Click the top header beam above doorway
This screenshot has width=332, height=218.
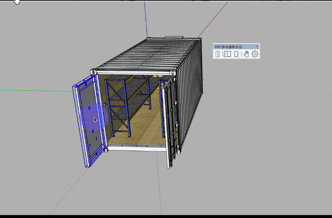(133, 73)
